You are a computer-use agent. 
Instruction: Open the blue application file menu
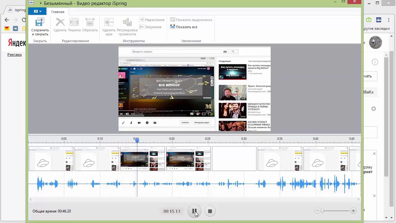click(x=37, y=11)
